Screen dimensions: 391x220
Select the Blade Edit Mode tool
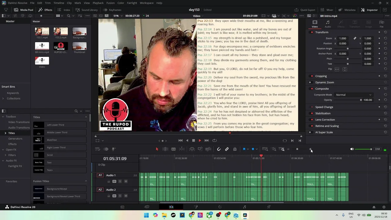[x=174, y=149]
